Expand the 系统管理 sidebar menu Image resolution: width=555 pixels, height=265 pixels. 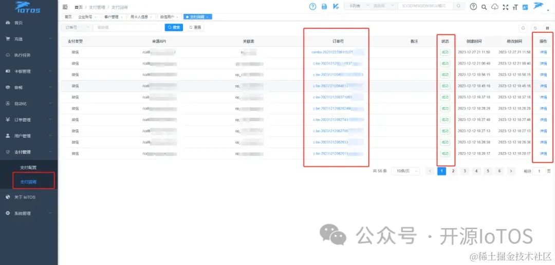coord(29,213)
